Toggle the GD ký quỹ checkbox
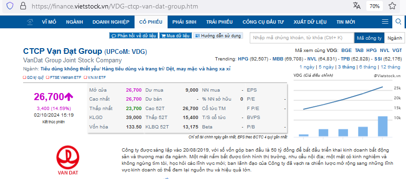This screenshot has width=406, height=179. 25,77
